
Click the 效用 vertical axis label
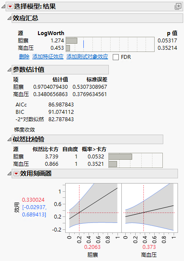(x=16, y=208)
